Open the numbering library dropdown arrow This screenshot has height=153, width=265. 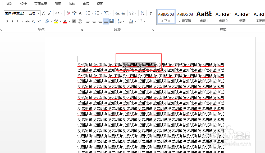(x=102, y=13)
